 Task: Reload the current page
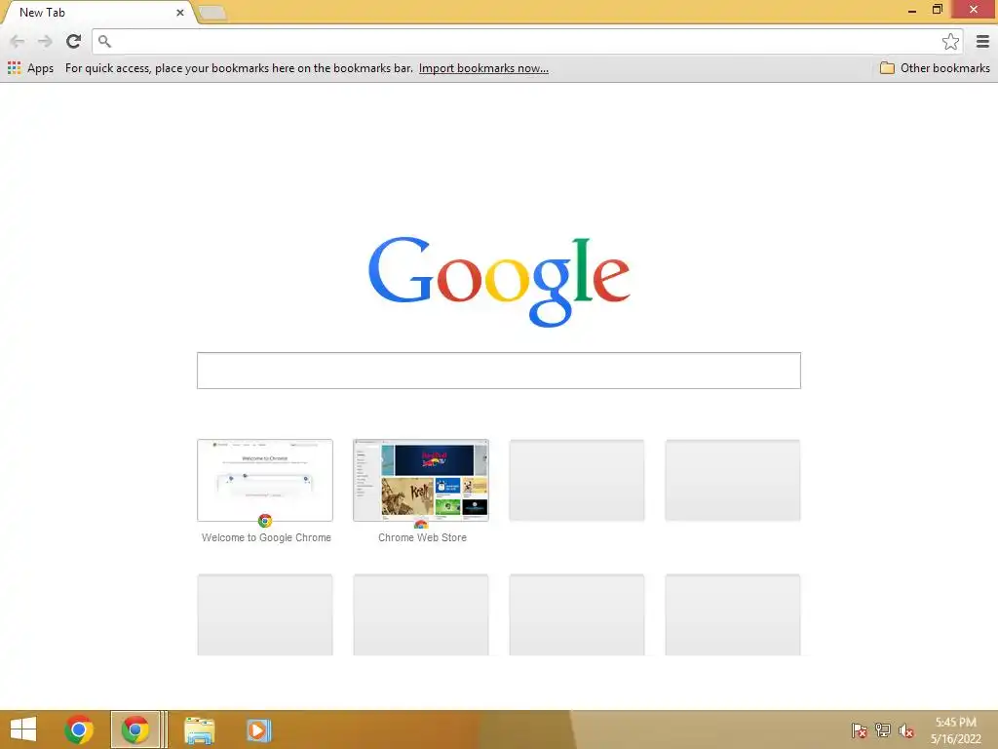pos(74,41)
